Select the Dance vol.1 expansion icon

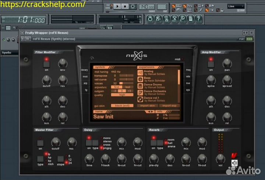point(140,99)
